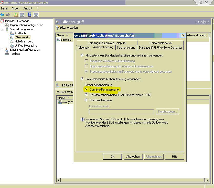214x188 pixels.
Task: Click the Filter erstellen funnel icon
Action: (x=58, y=28)
